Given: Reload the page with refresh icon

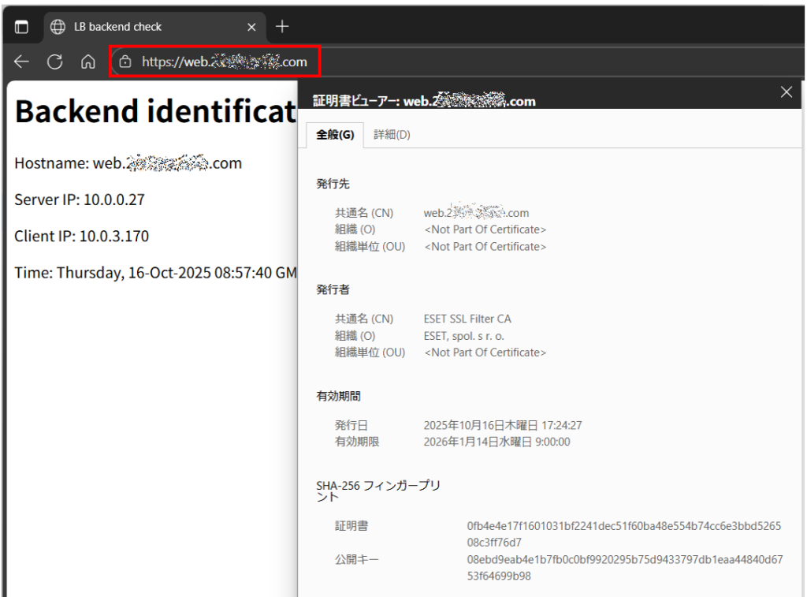Looking at the screenshot, I should pos(54,62).
